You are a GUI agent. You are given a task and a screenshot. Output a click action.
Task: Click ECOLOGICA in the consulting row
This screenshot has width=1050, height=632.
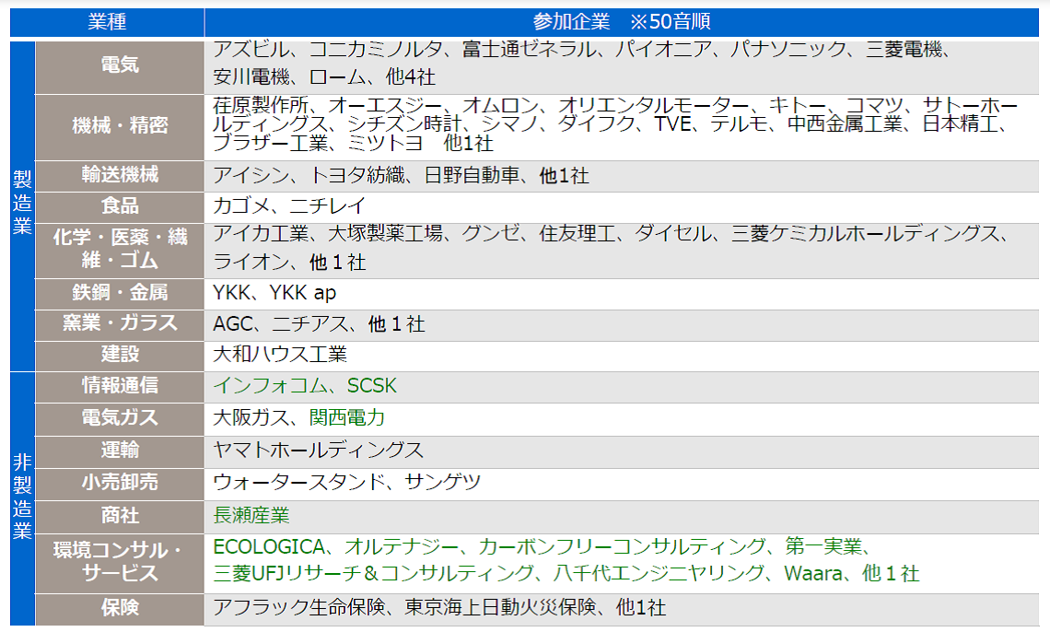click(x=266, y=546)
